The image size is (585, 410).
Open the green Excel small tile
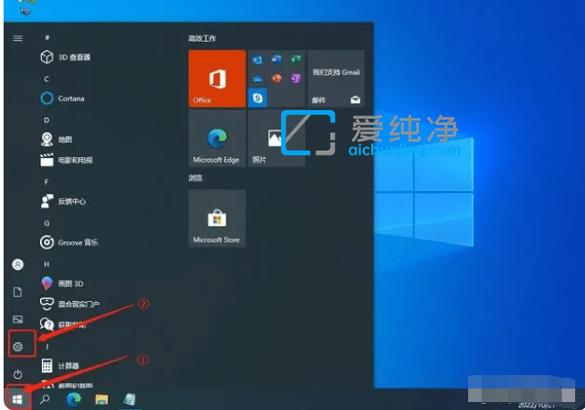(x=296, y=59)
